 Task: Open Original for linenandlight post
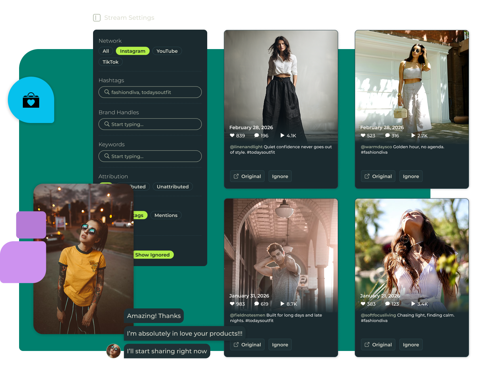click(247, 176)
